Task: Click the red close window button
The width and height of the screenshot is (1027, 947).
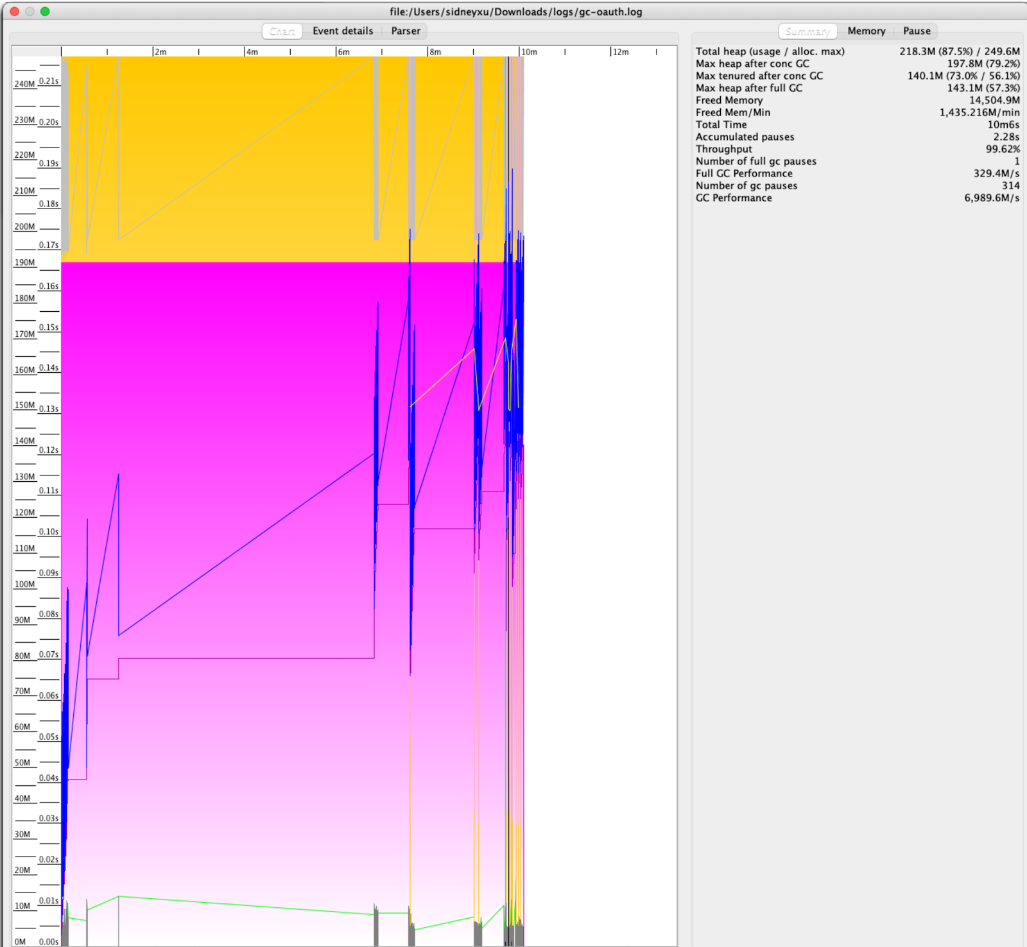Action: click(x=15, y=12)
